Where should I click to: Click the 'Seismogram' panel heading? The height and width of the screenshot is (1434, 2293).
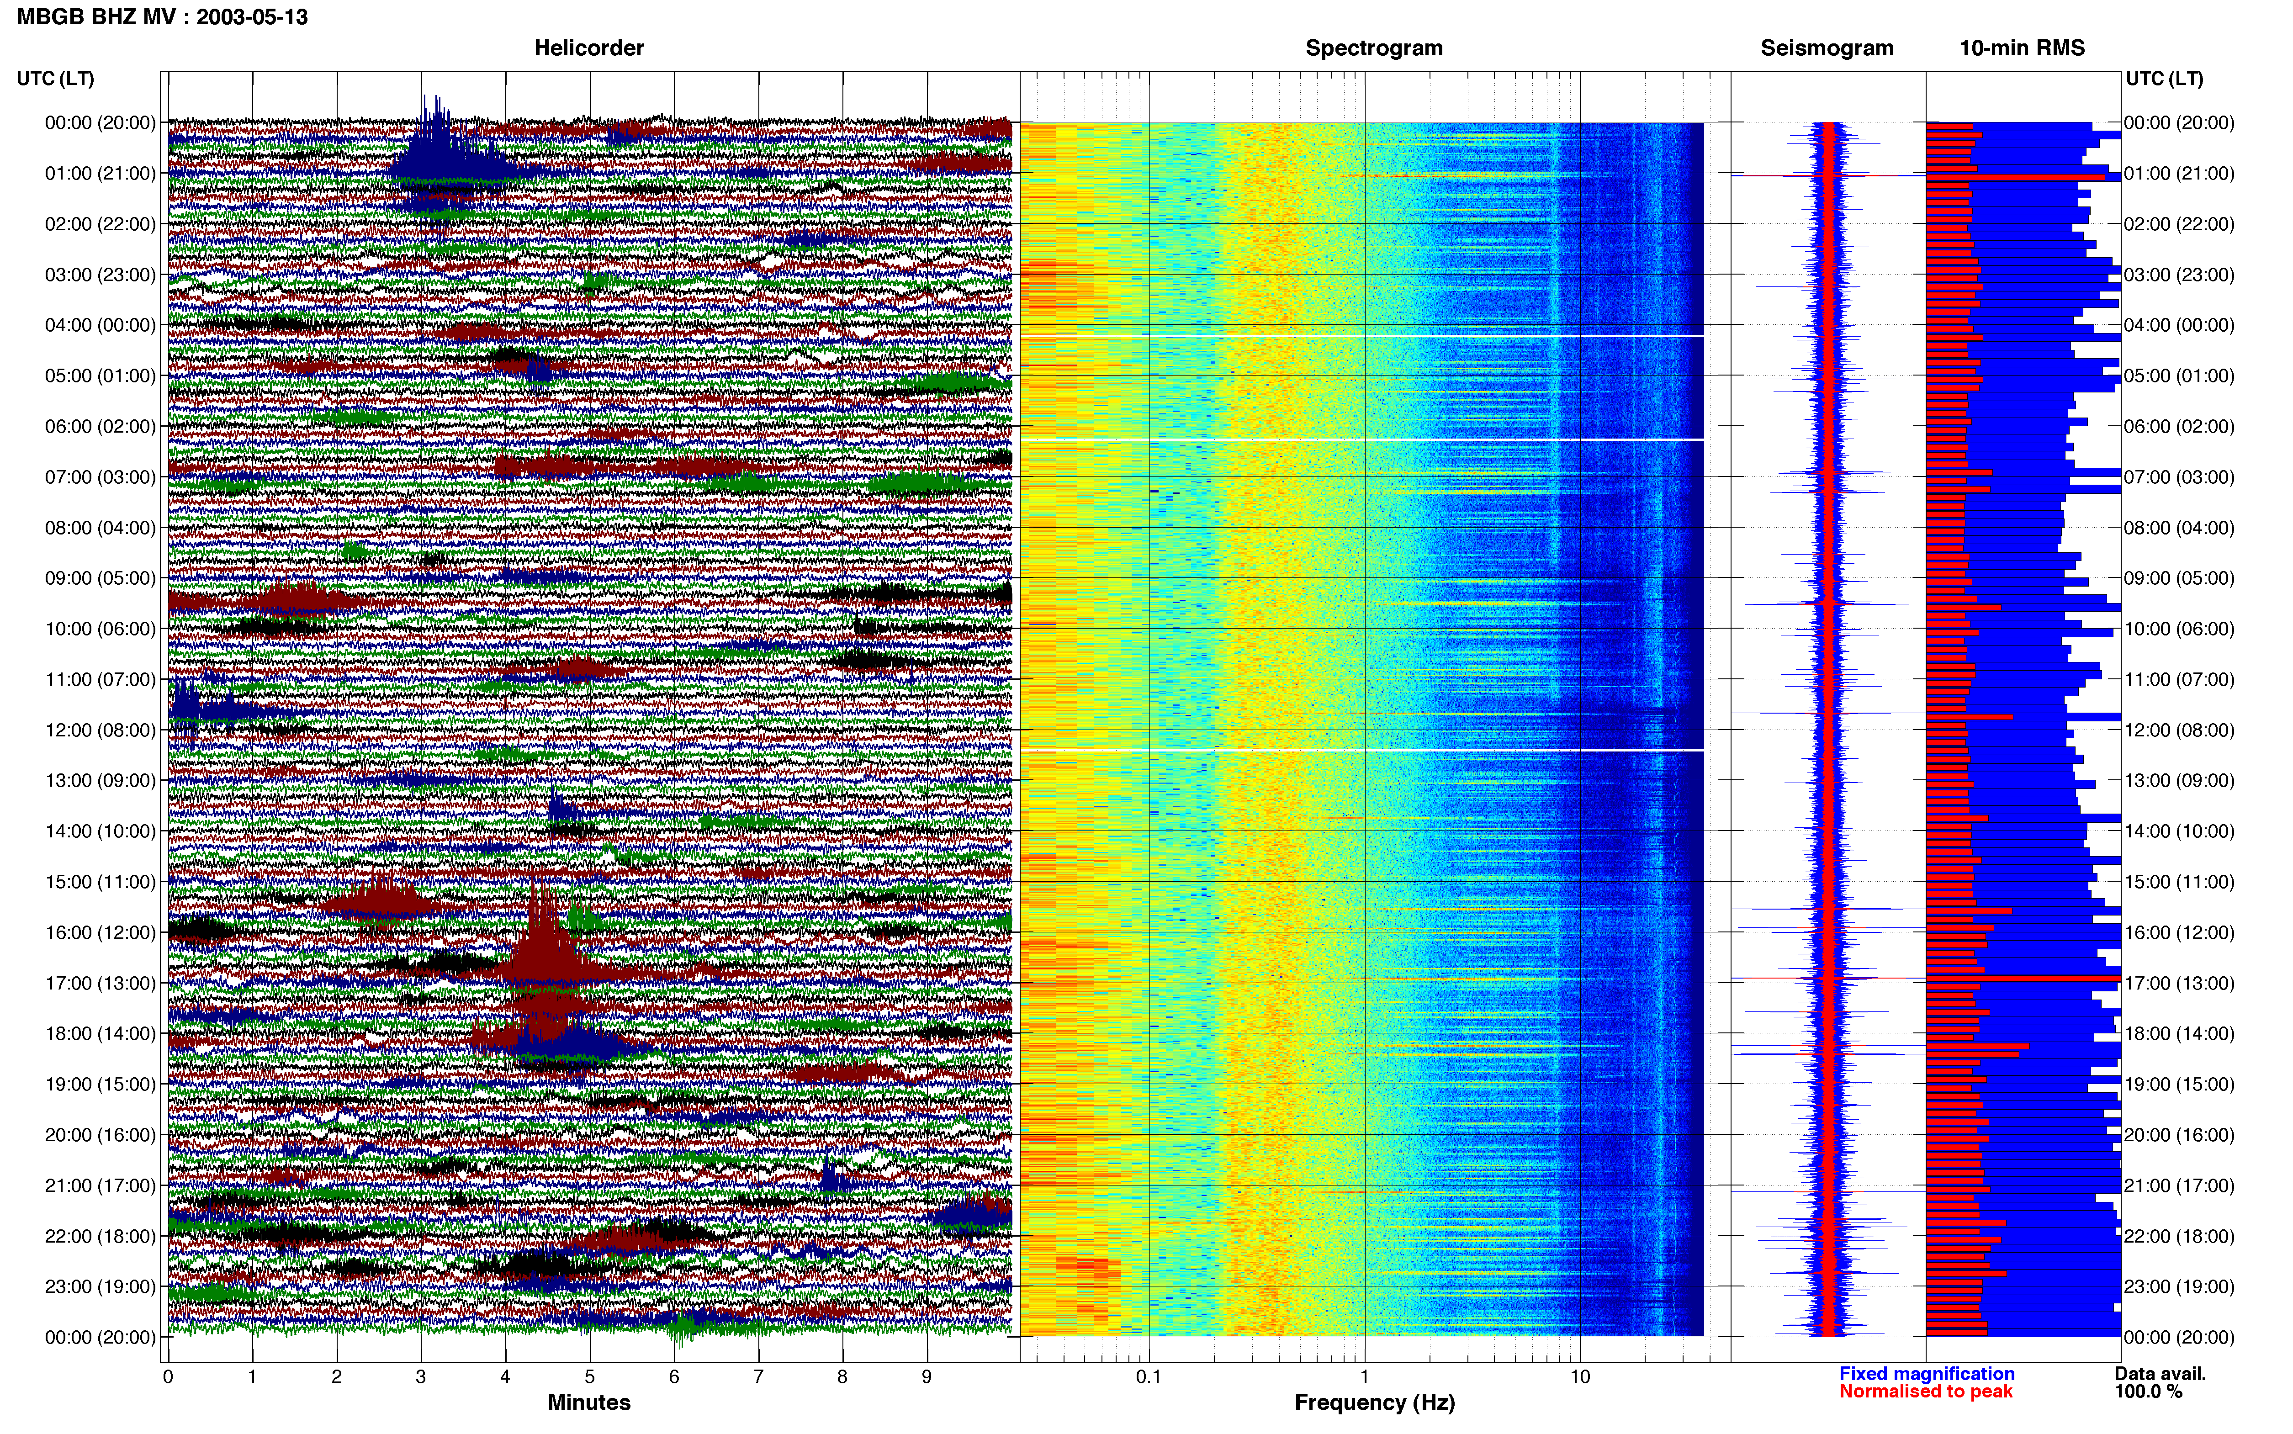(1827, 48)
